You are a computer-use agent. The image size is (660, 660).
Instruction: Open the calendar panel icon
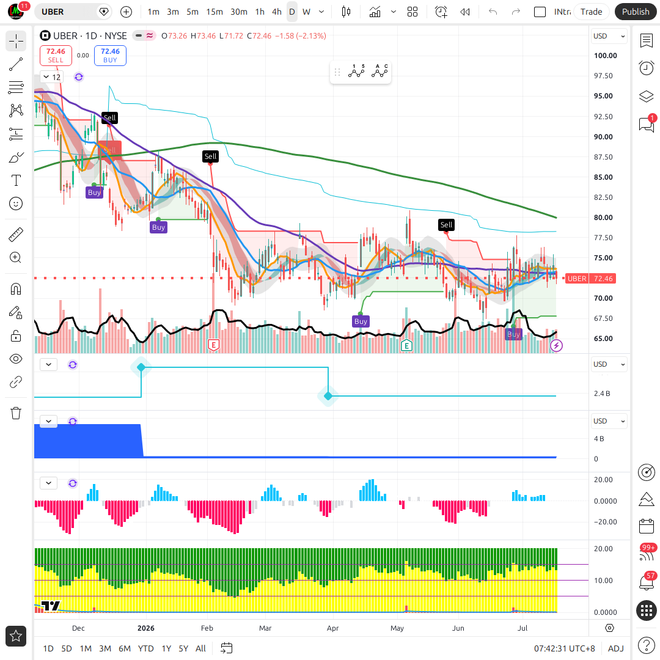point(647,526)
